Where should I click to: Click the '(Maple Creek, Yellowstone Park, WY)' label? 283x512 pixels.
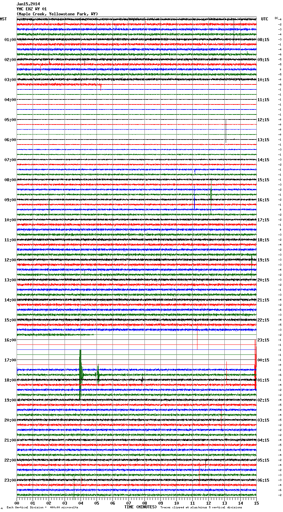tap(57, 14)
